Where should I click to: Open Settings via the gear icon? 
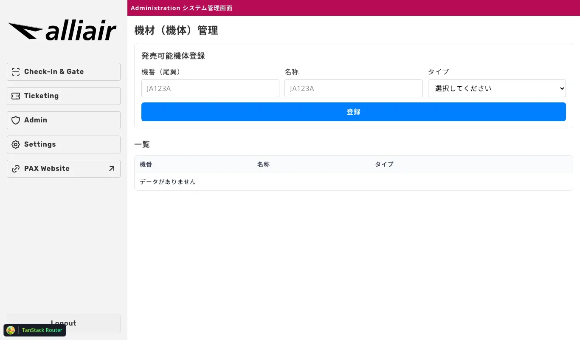point(16,144)
